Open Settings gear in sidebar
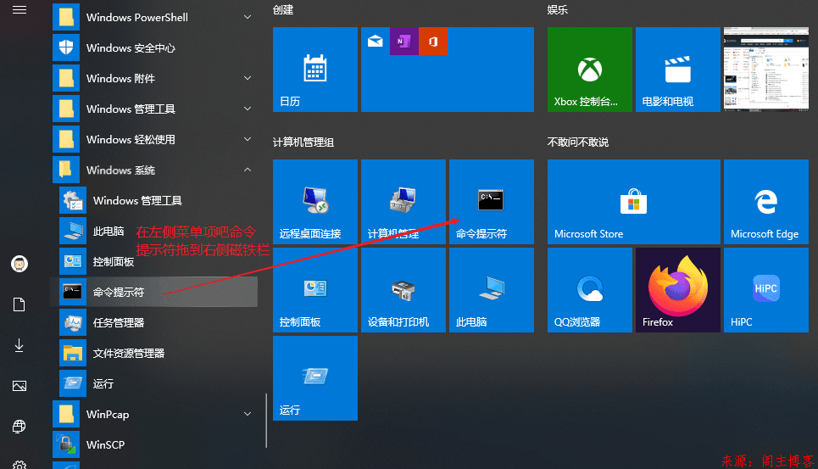The height and width of the screenshot is (469, 818). click(x=19, y=464)
